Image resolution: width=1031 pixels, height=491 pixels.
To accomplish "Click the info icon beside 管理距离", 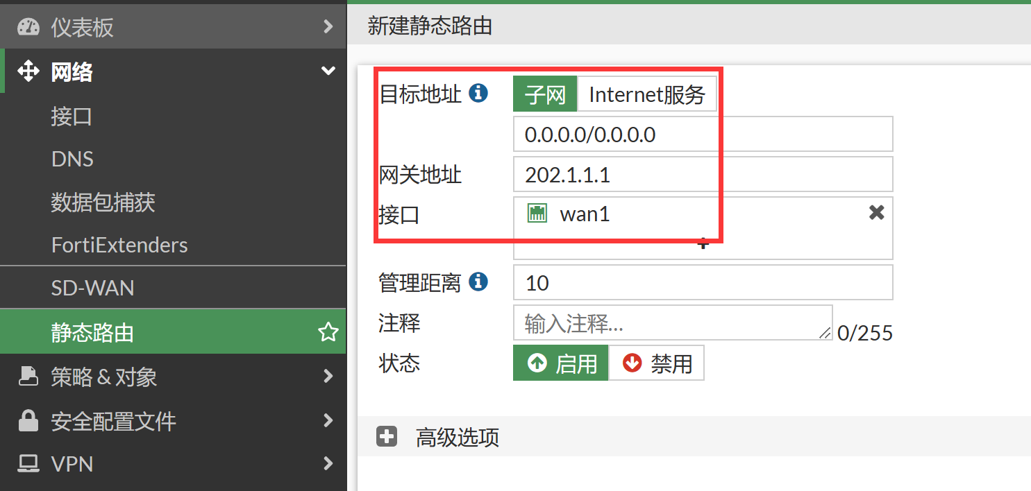I will 478,282.
